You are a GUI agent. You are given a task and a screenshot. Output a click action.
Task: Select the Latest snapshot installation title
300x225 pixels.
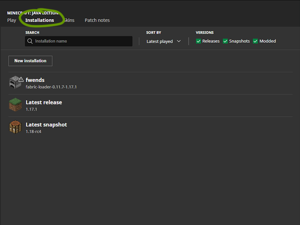coord(46,124)
